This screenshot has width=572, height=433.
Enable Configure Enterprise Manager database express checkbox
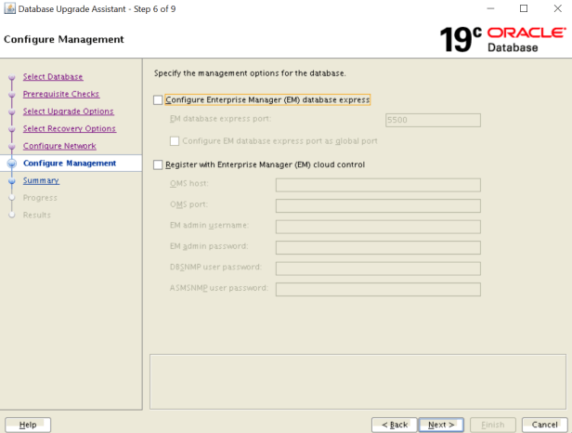coord(158,99)
